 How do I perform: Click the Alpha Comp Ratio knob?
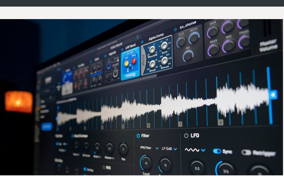[x=164, y=46]
